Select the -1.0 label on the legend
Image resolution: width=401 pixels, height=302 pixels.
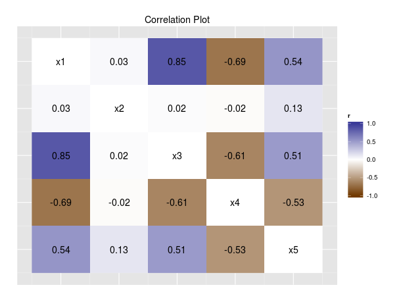371,195
